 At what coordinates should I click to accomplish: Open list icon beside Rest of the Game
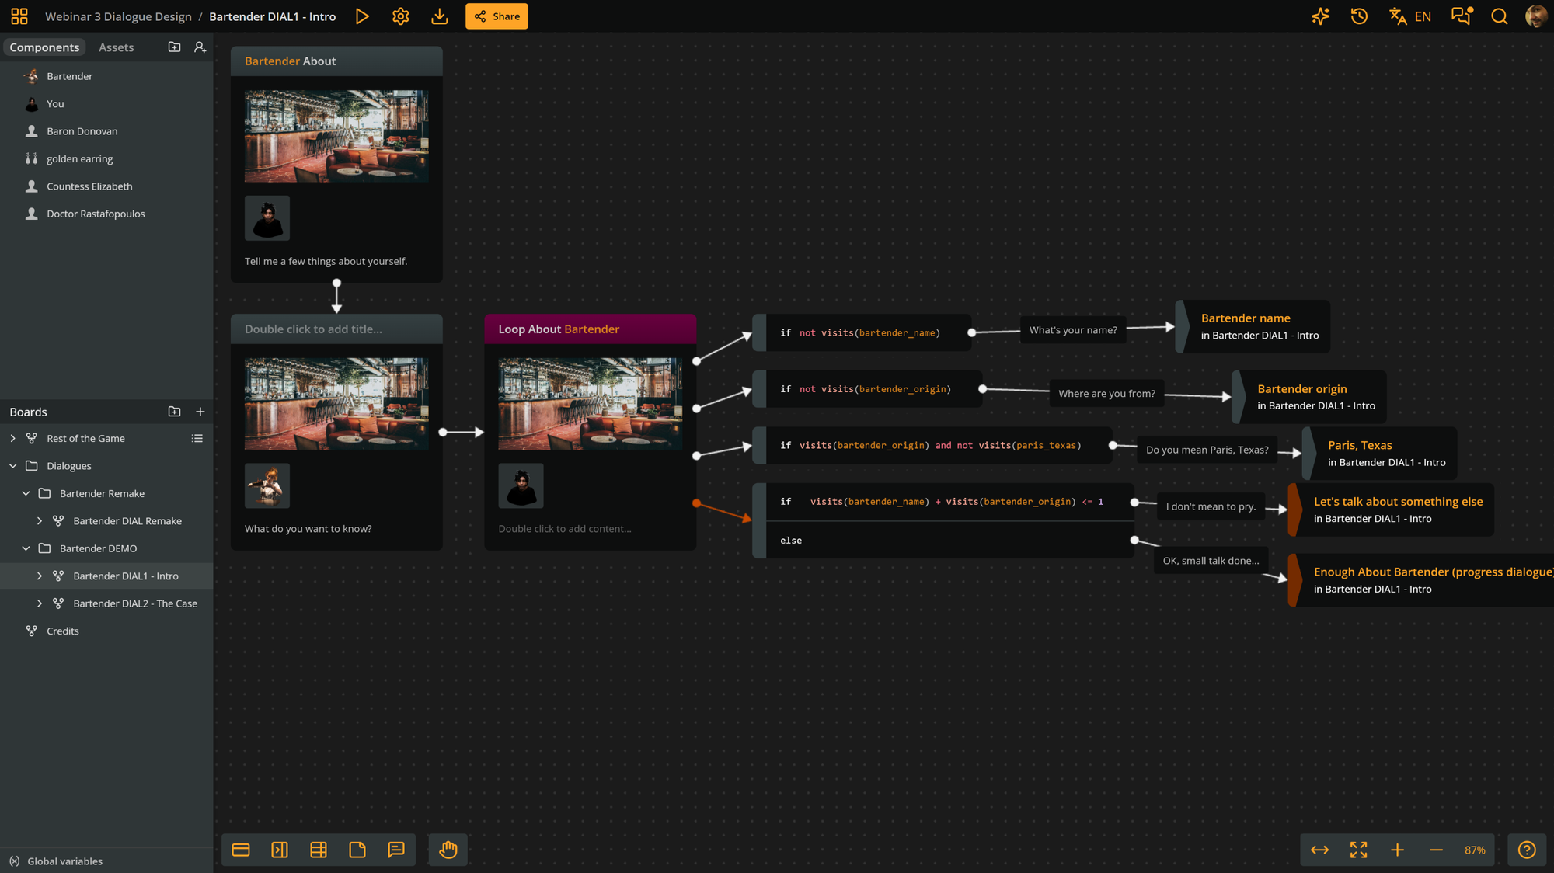(x=197, y=438)
